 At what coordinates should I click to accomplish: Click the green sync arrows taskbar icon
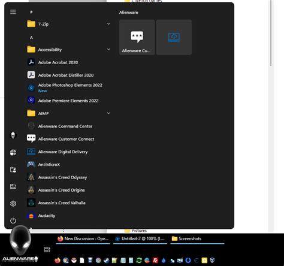coord(139,260)
